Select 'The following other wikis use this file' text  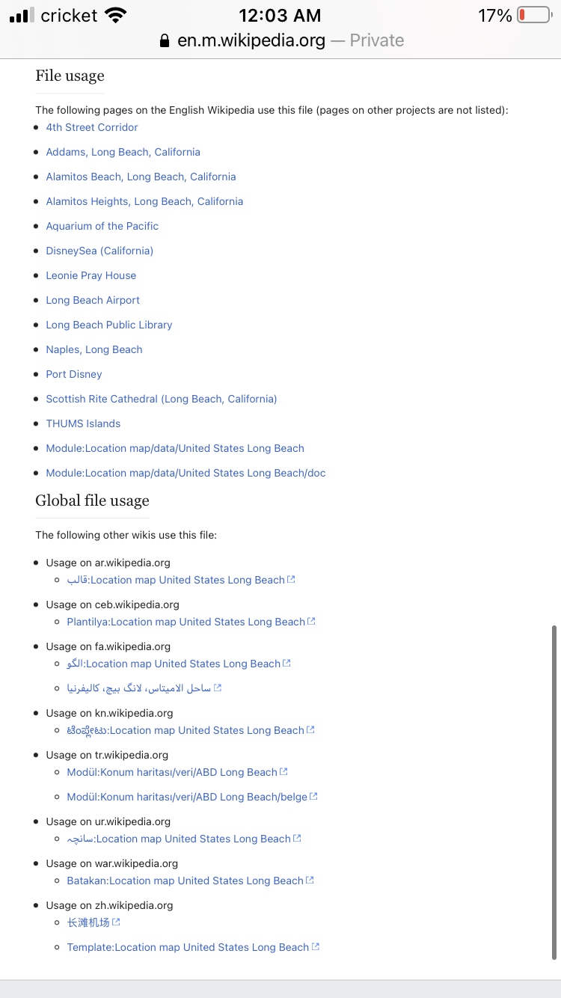point(126,535)
